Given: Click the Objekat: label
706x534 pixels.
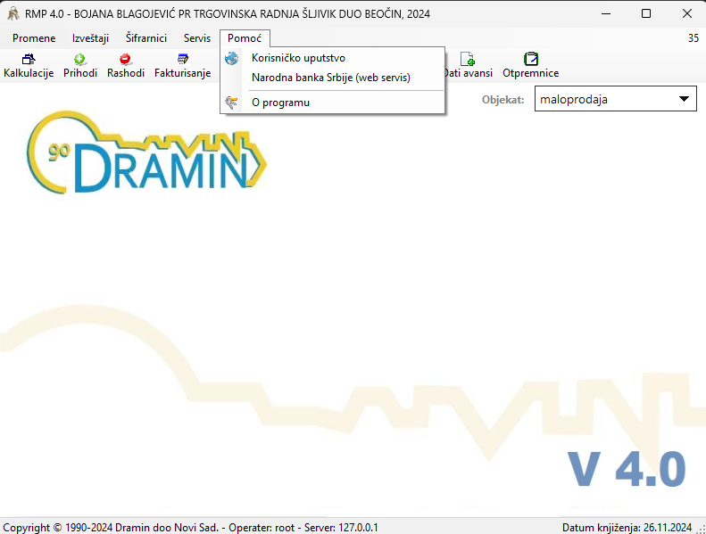Looking at the screenshot, I should [503, 100].
